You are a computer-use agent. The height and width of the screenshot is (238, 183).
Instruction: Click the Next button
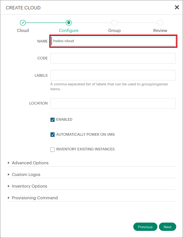pos(168,227)
